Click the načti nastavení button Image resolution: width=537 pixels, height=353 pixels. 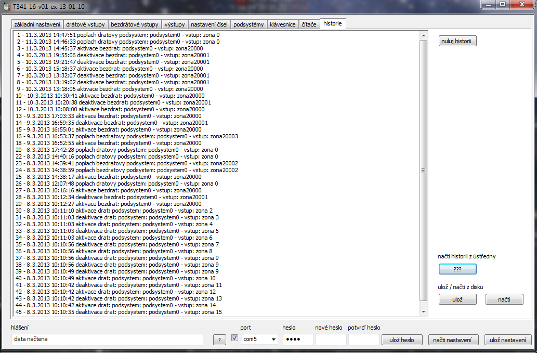click(452, 340)
